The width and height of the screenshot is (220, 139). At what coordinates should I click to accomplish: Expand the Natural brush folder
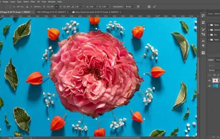(x=209, y=30)
